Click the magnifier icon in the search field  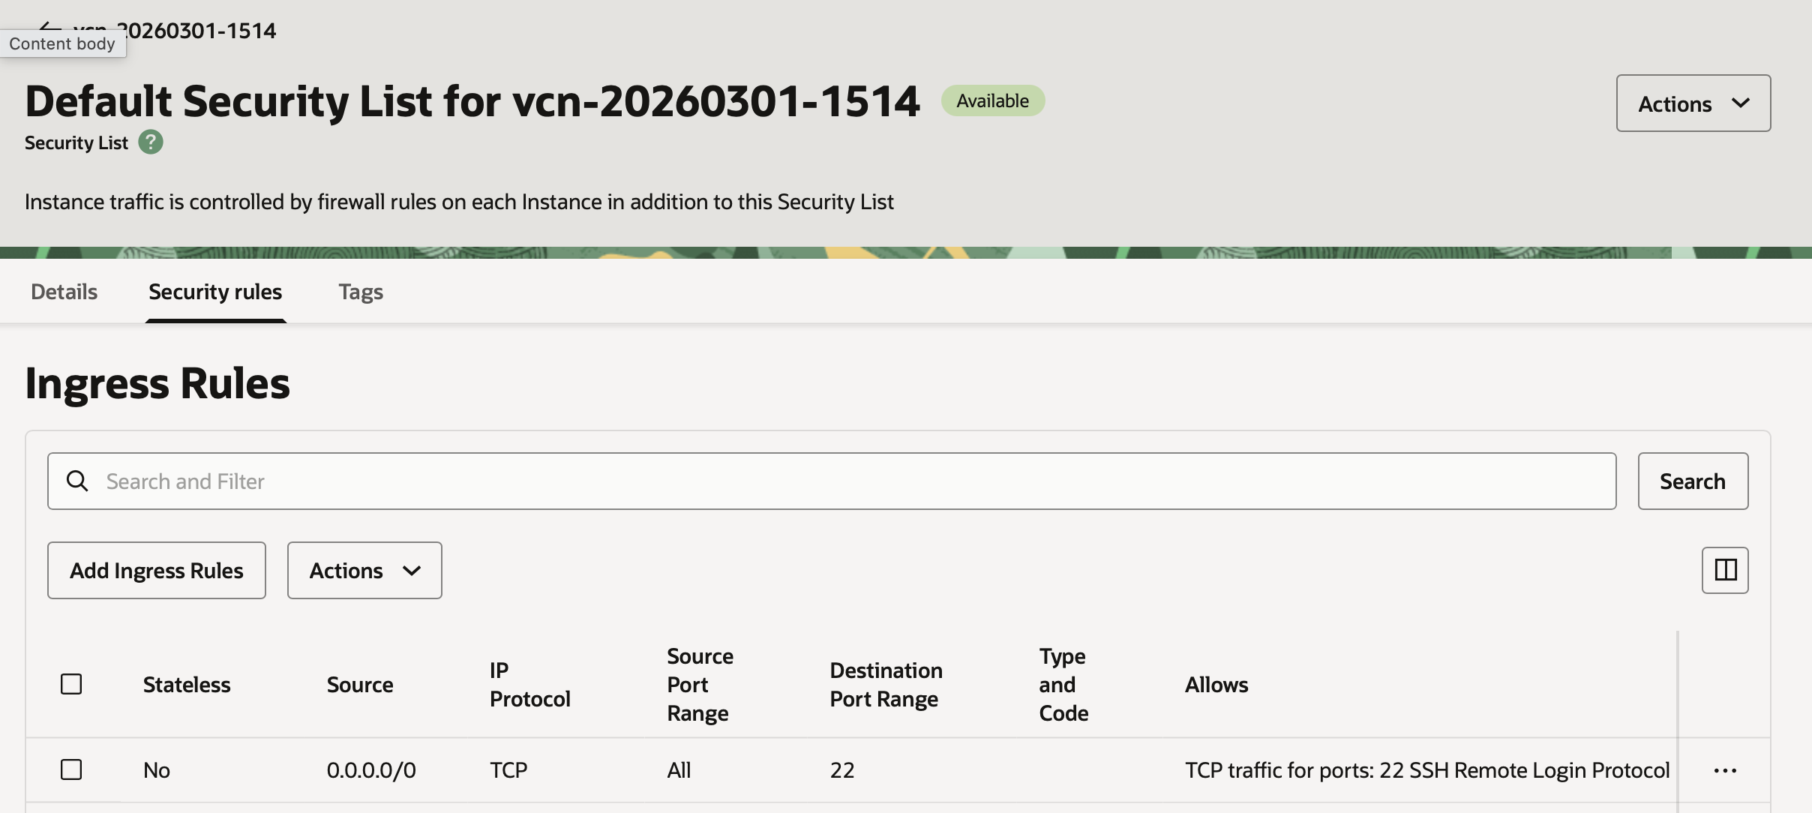click(77, 481)
